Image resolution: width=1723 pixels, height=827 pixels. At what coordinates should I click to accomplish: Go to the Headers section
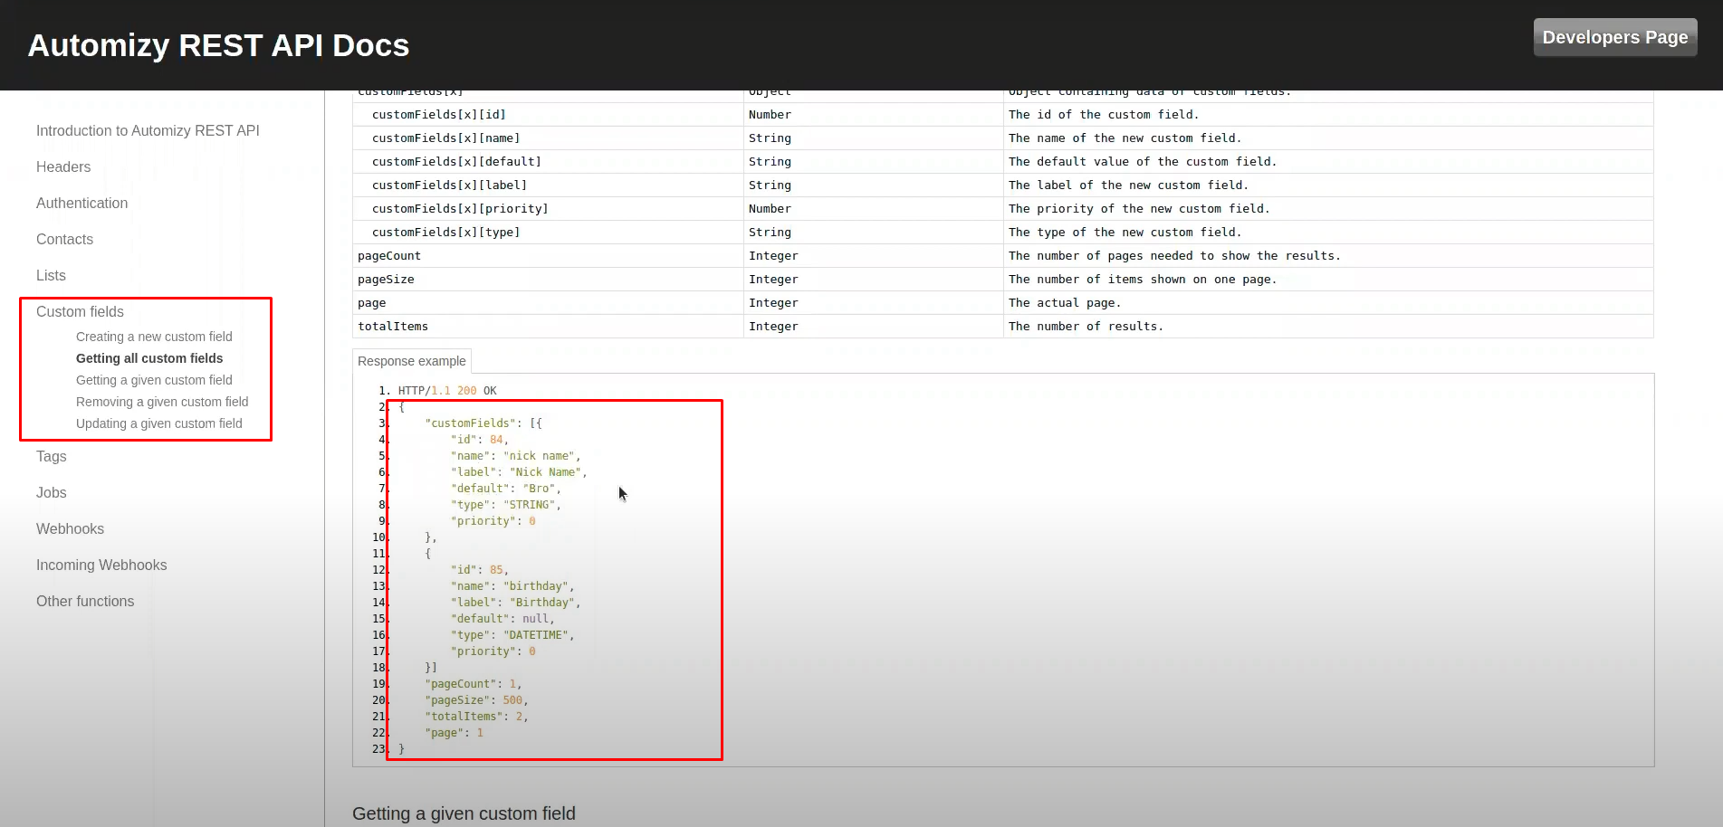tap(63, 166)
